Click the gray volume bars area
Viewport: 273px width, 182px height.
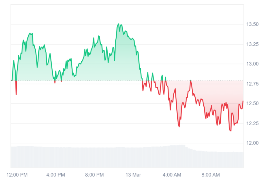(x=127, y=156)
